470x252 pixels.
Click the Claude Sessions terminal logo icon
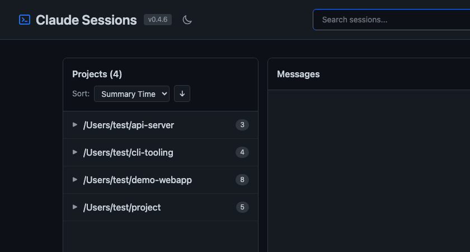click(25, 20)
